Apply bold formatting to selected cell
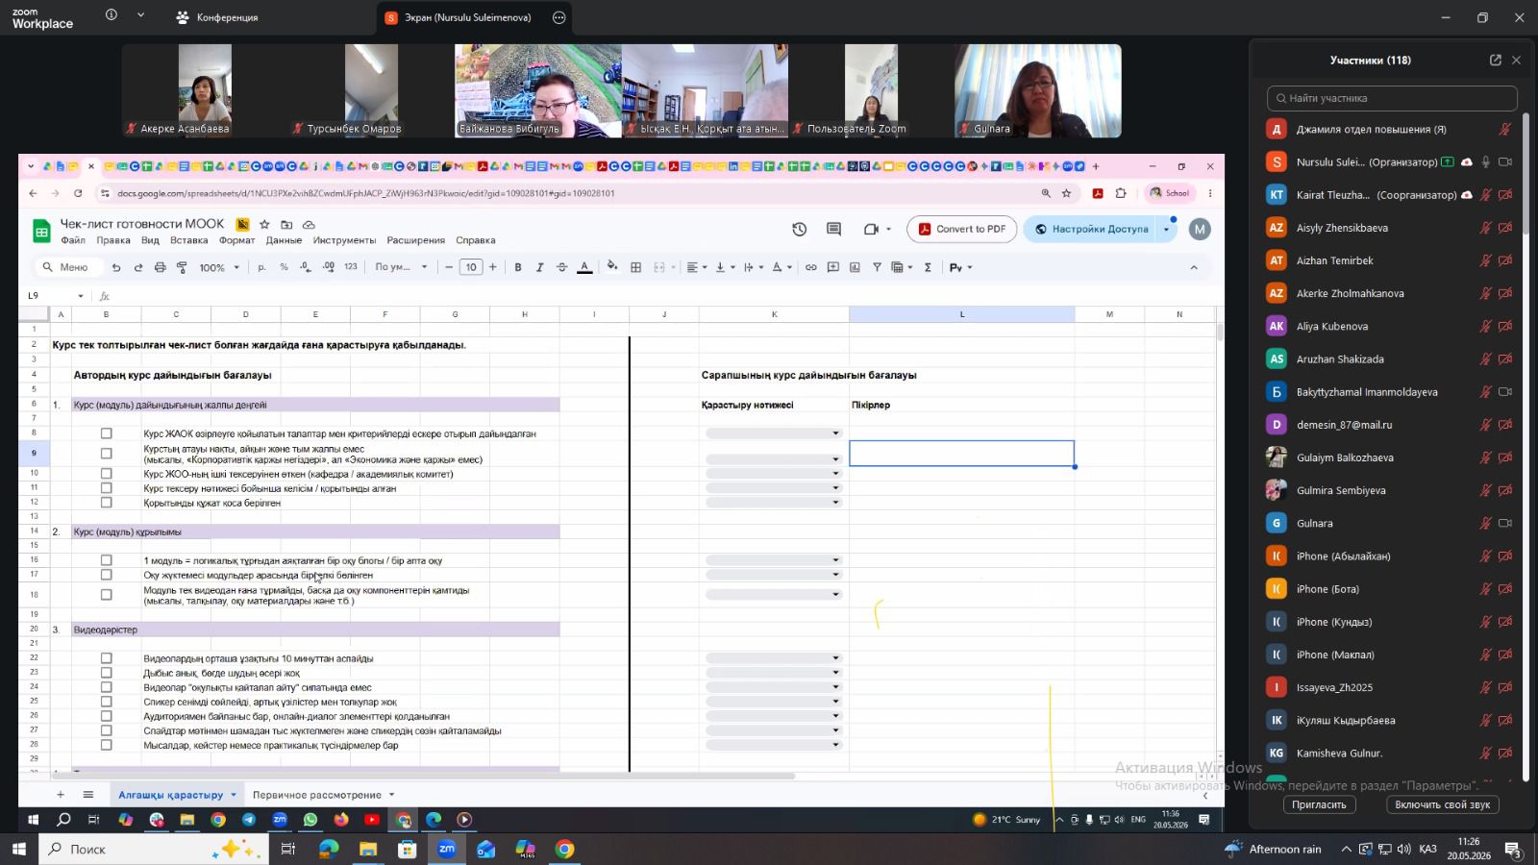Screen dimensions: 1538x865 518,267
